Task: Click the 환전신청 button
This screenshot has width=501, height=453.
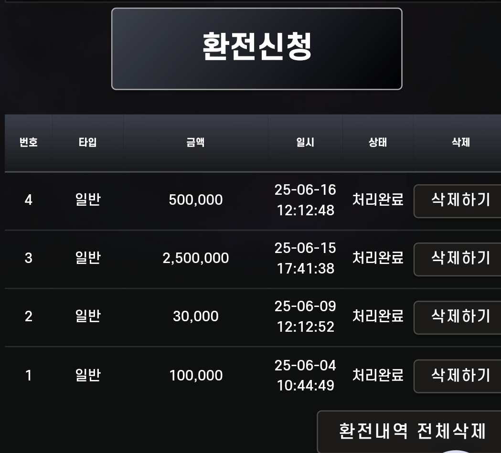Action: (256, 49)
